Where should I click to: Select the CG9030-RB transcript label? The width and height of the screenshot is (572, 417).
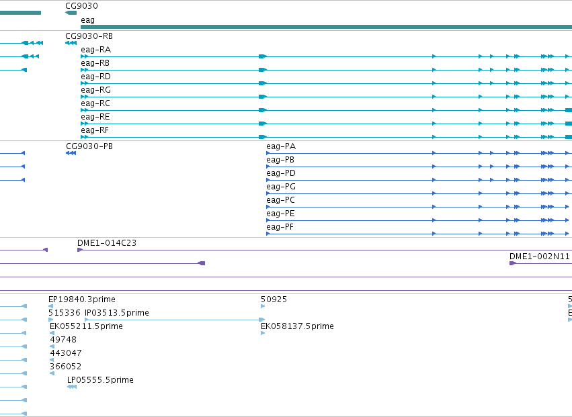89,36
